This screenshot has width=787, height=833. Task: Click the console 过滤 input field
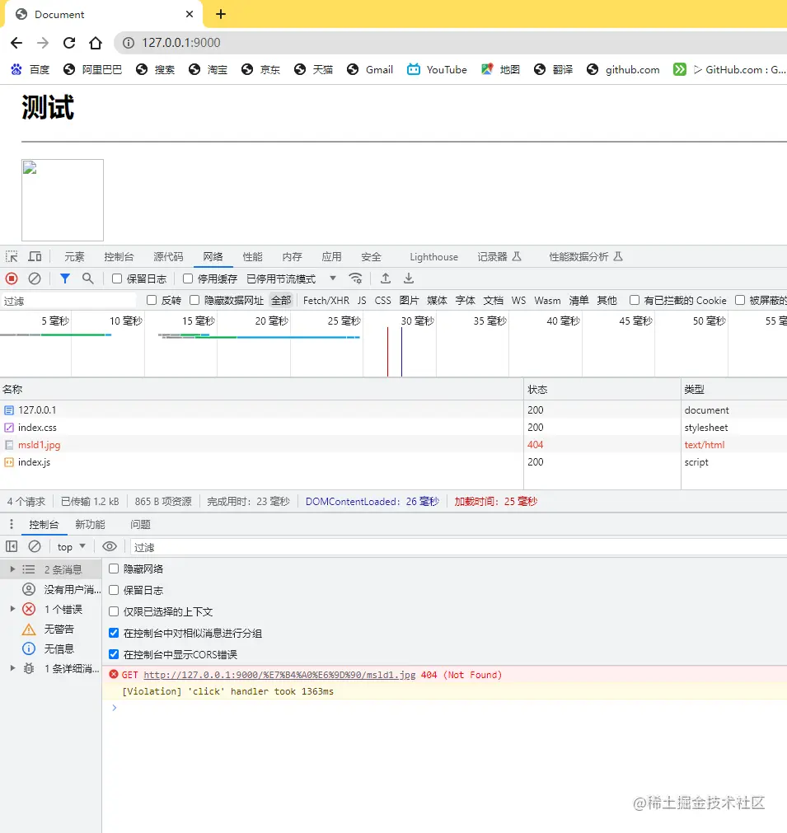point(457,547)
